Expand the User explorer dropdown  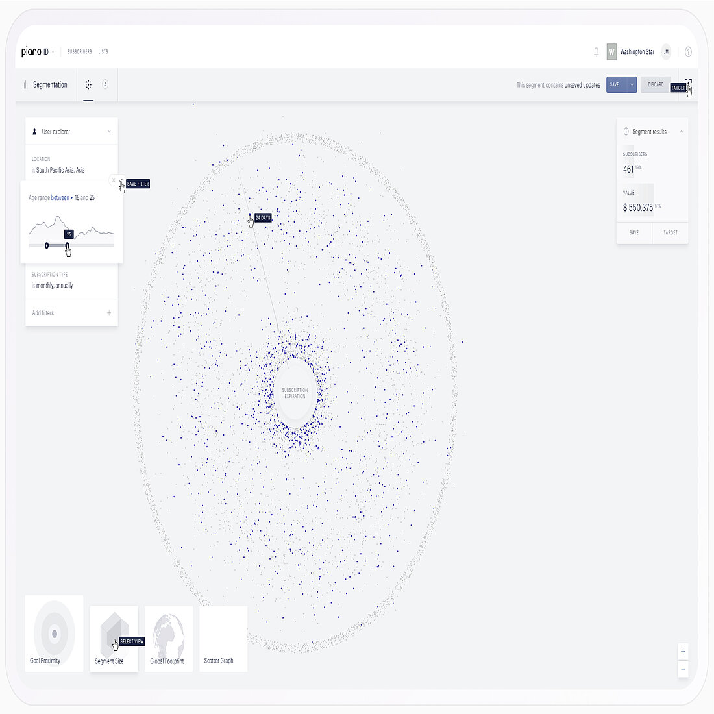(110, 131)
